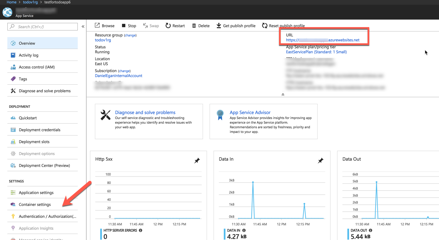The height and width of the screenshot is (240, 439).
Task: Open Deployment options
Action: pos(43,154)
